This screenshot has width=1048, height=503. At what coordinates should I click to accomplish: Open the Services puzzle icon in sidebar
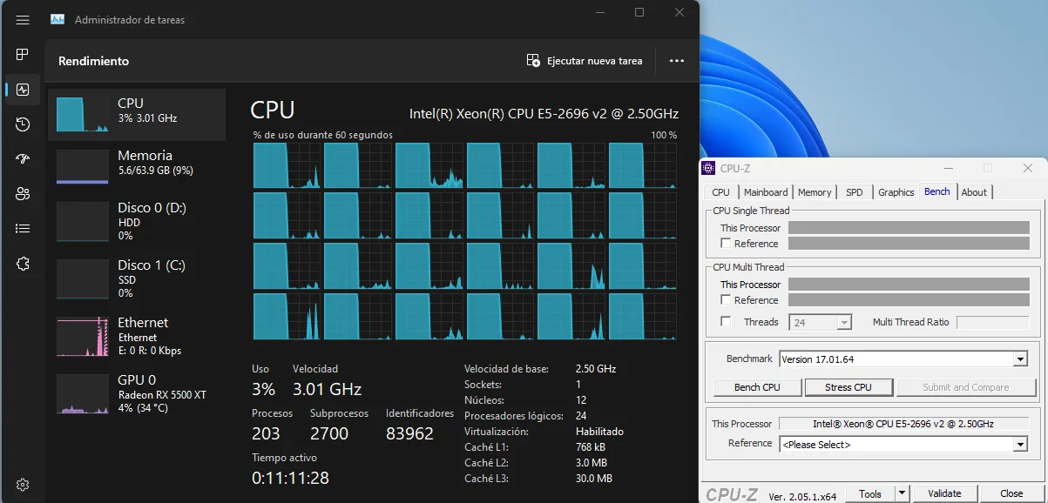click(23, 264)
